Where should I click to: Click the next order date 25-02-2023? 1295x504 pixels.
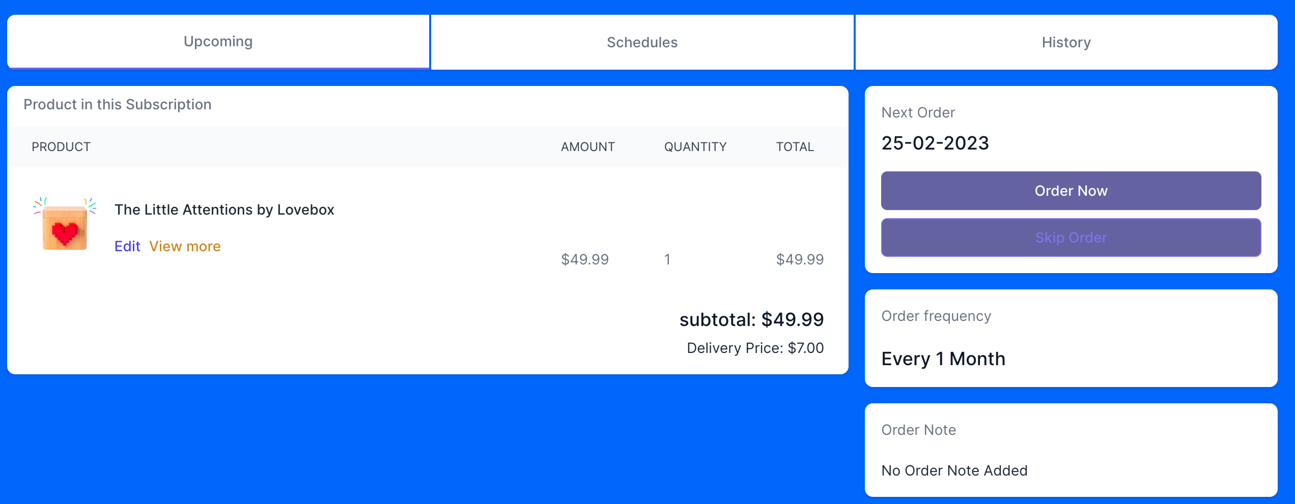tap(935, 143)
